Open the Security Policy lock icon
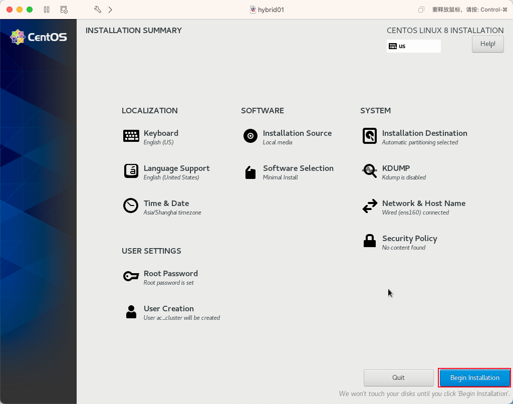Image resolution: width=513 pixels, height=404 pixels. (x=370, y=241)
